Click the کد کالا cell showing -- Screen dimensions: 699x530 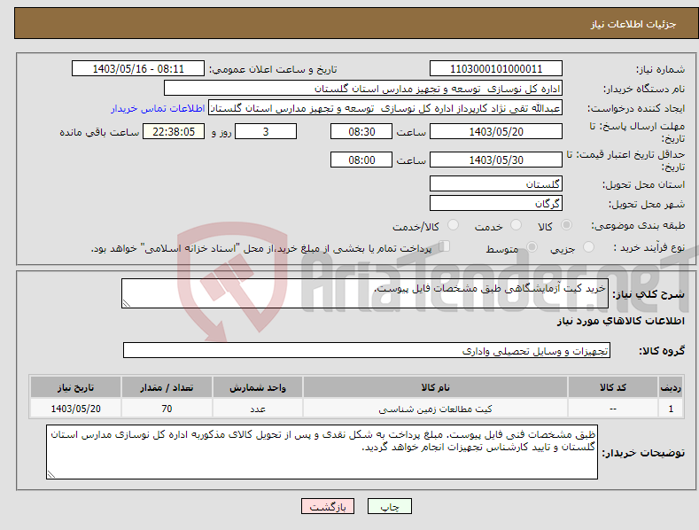[x=613, y=409]
